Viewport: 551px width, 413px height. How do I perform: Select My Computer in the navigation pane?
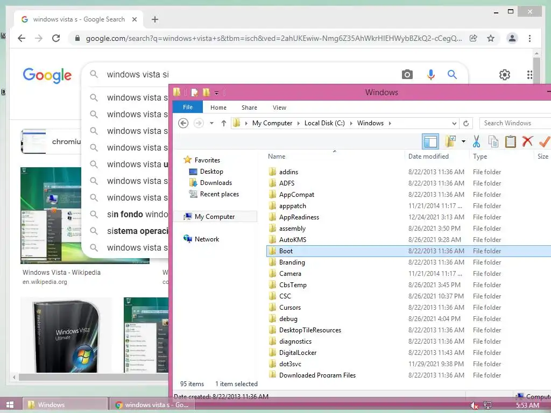coord(214,217)
